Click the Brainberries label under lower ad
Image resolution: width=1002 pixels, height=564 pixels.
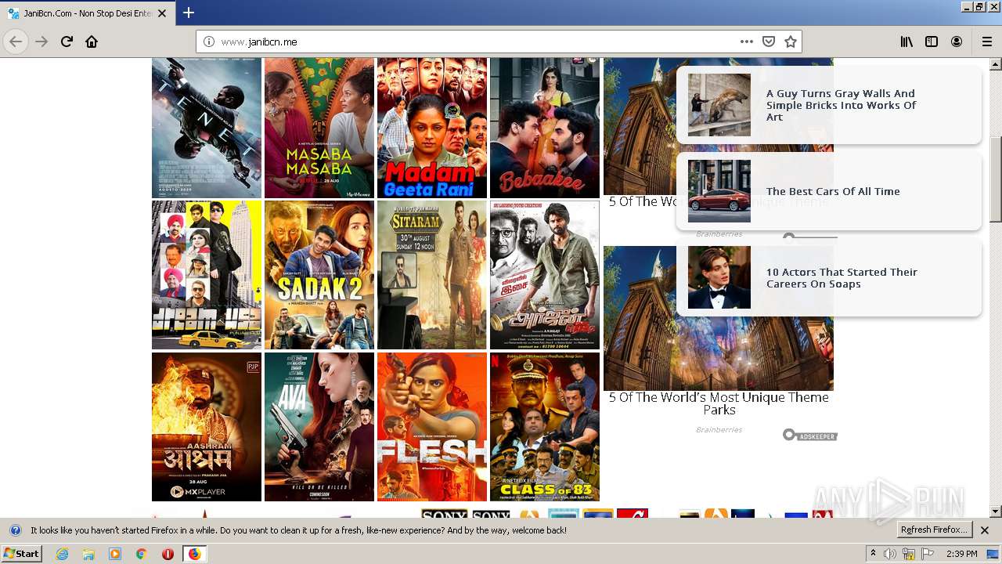[x=719, y=429]
